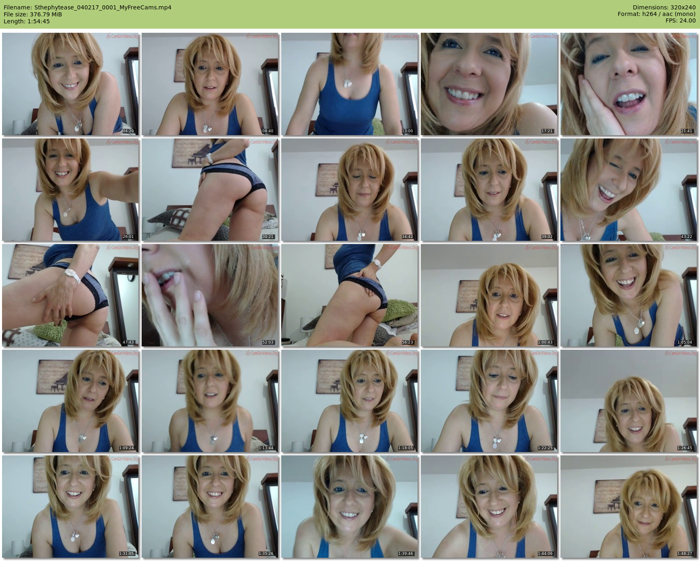Click the filename text ending in MyFreeCams.mp4
Image resolution: width=700 pixels, height=561 pixels.
pos(103,7)
